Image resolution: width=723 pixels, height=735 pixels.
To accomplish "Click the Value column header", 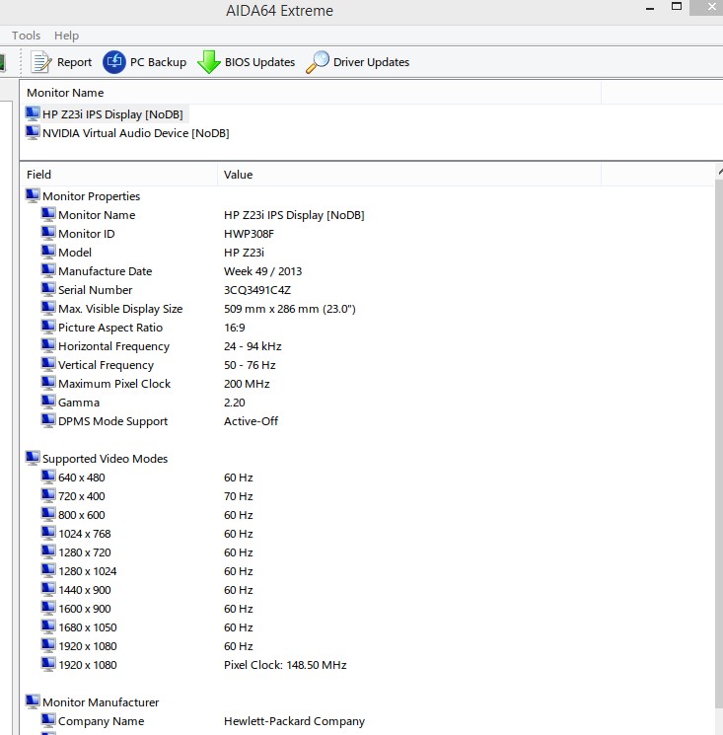I will coord(238,175).
